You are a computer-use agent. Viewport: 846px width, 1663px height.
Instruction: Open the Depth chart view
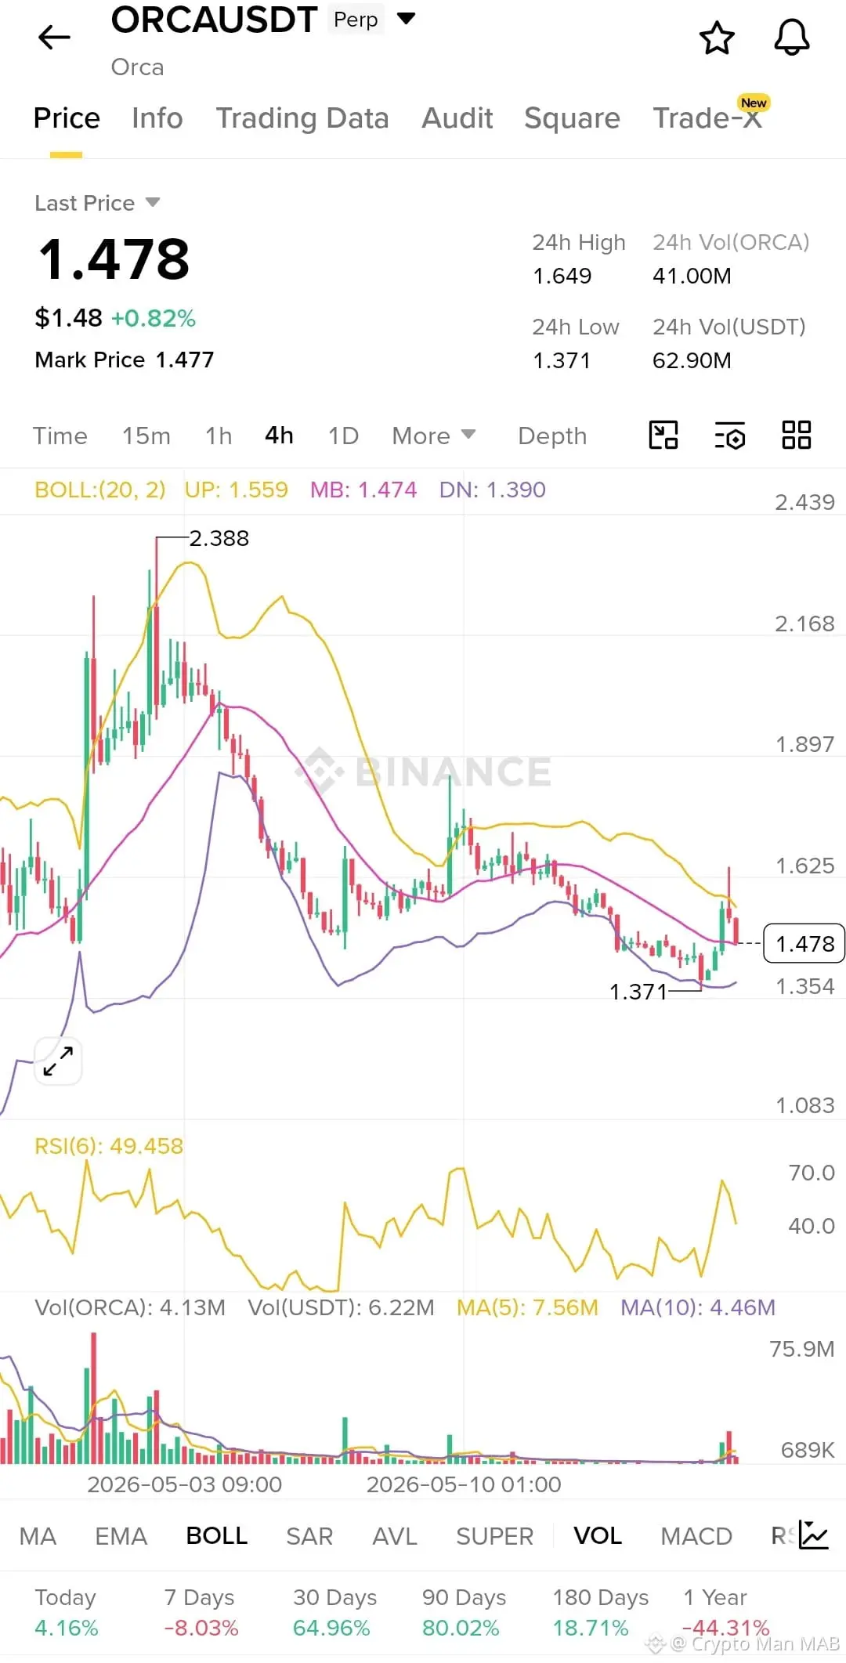click(552, 436)
